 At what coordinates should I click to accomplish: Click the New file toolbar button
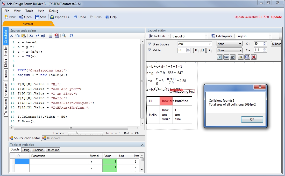click(10, 17)
